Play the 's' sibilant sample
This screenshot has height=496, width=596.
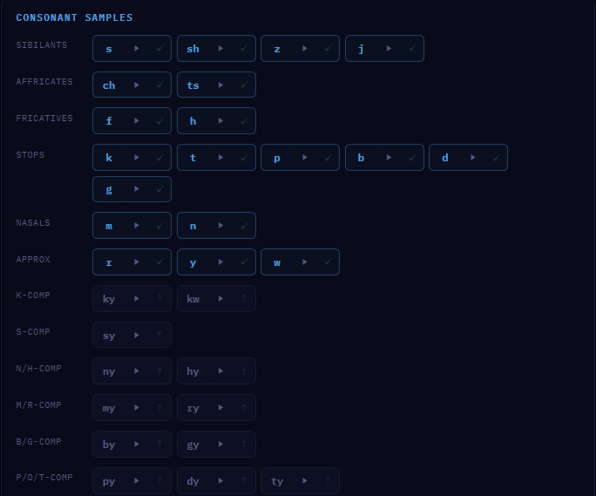(137, 49)
